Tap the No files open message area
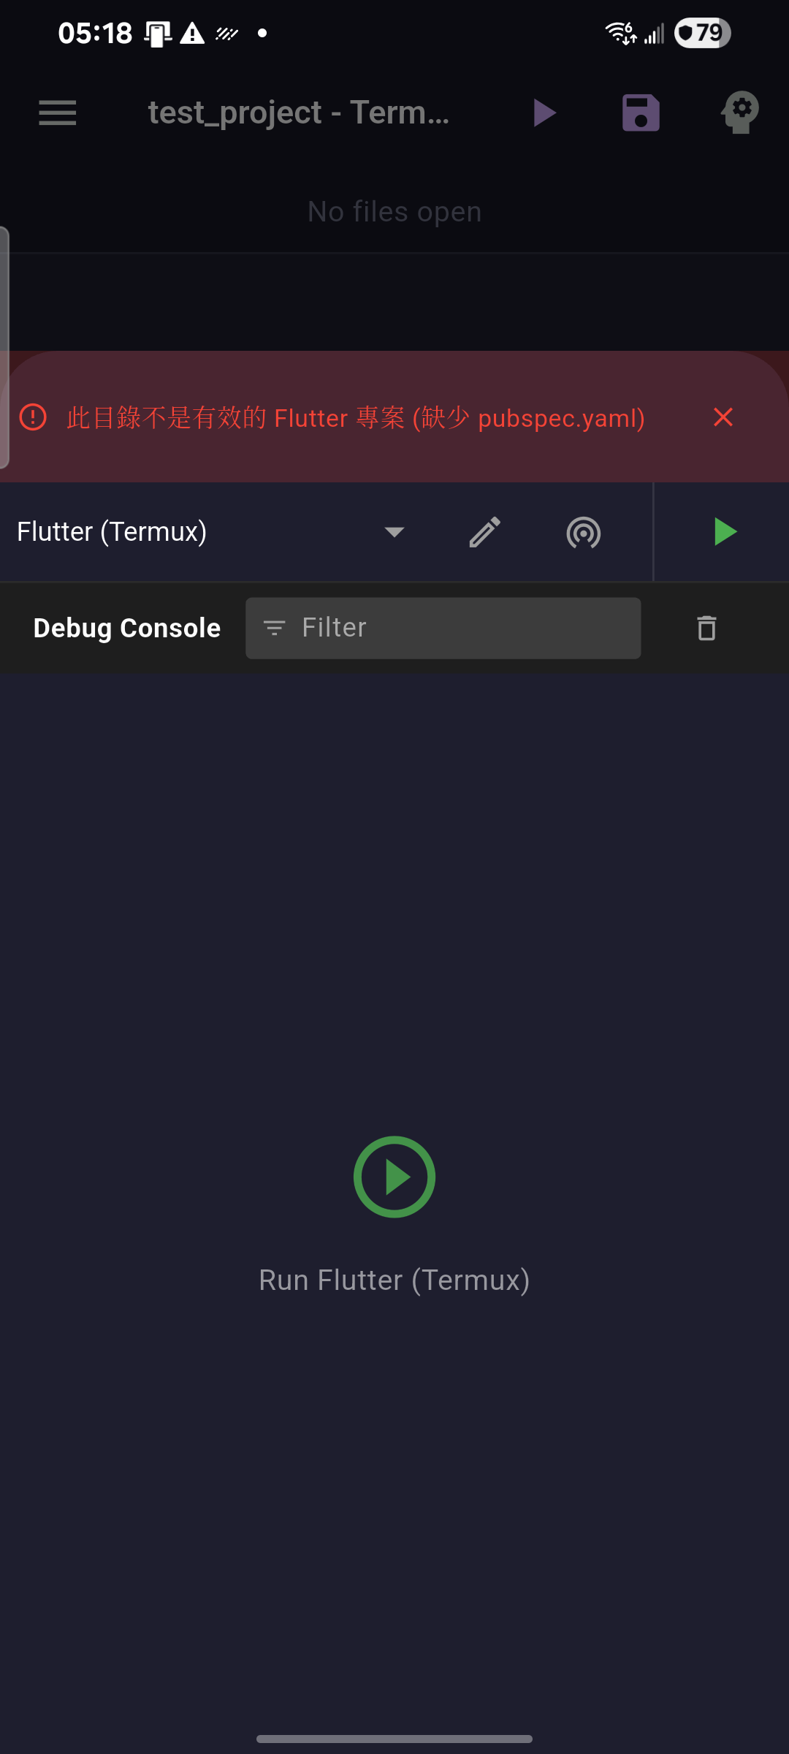 pyautogui.click(x=394, y=211)
